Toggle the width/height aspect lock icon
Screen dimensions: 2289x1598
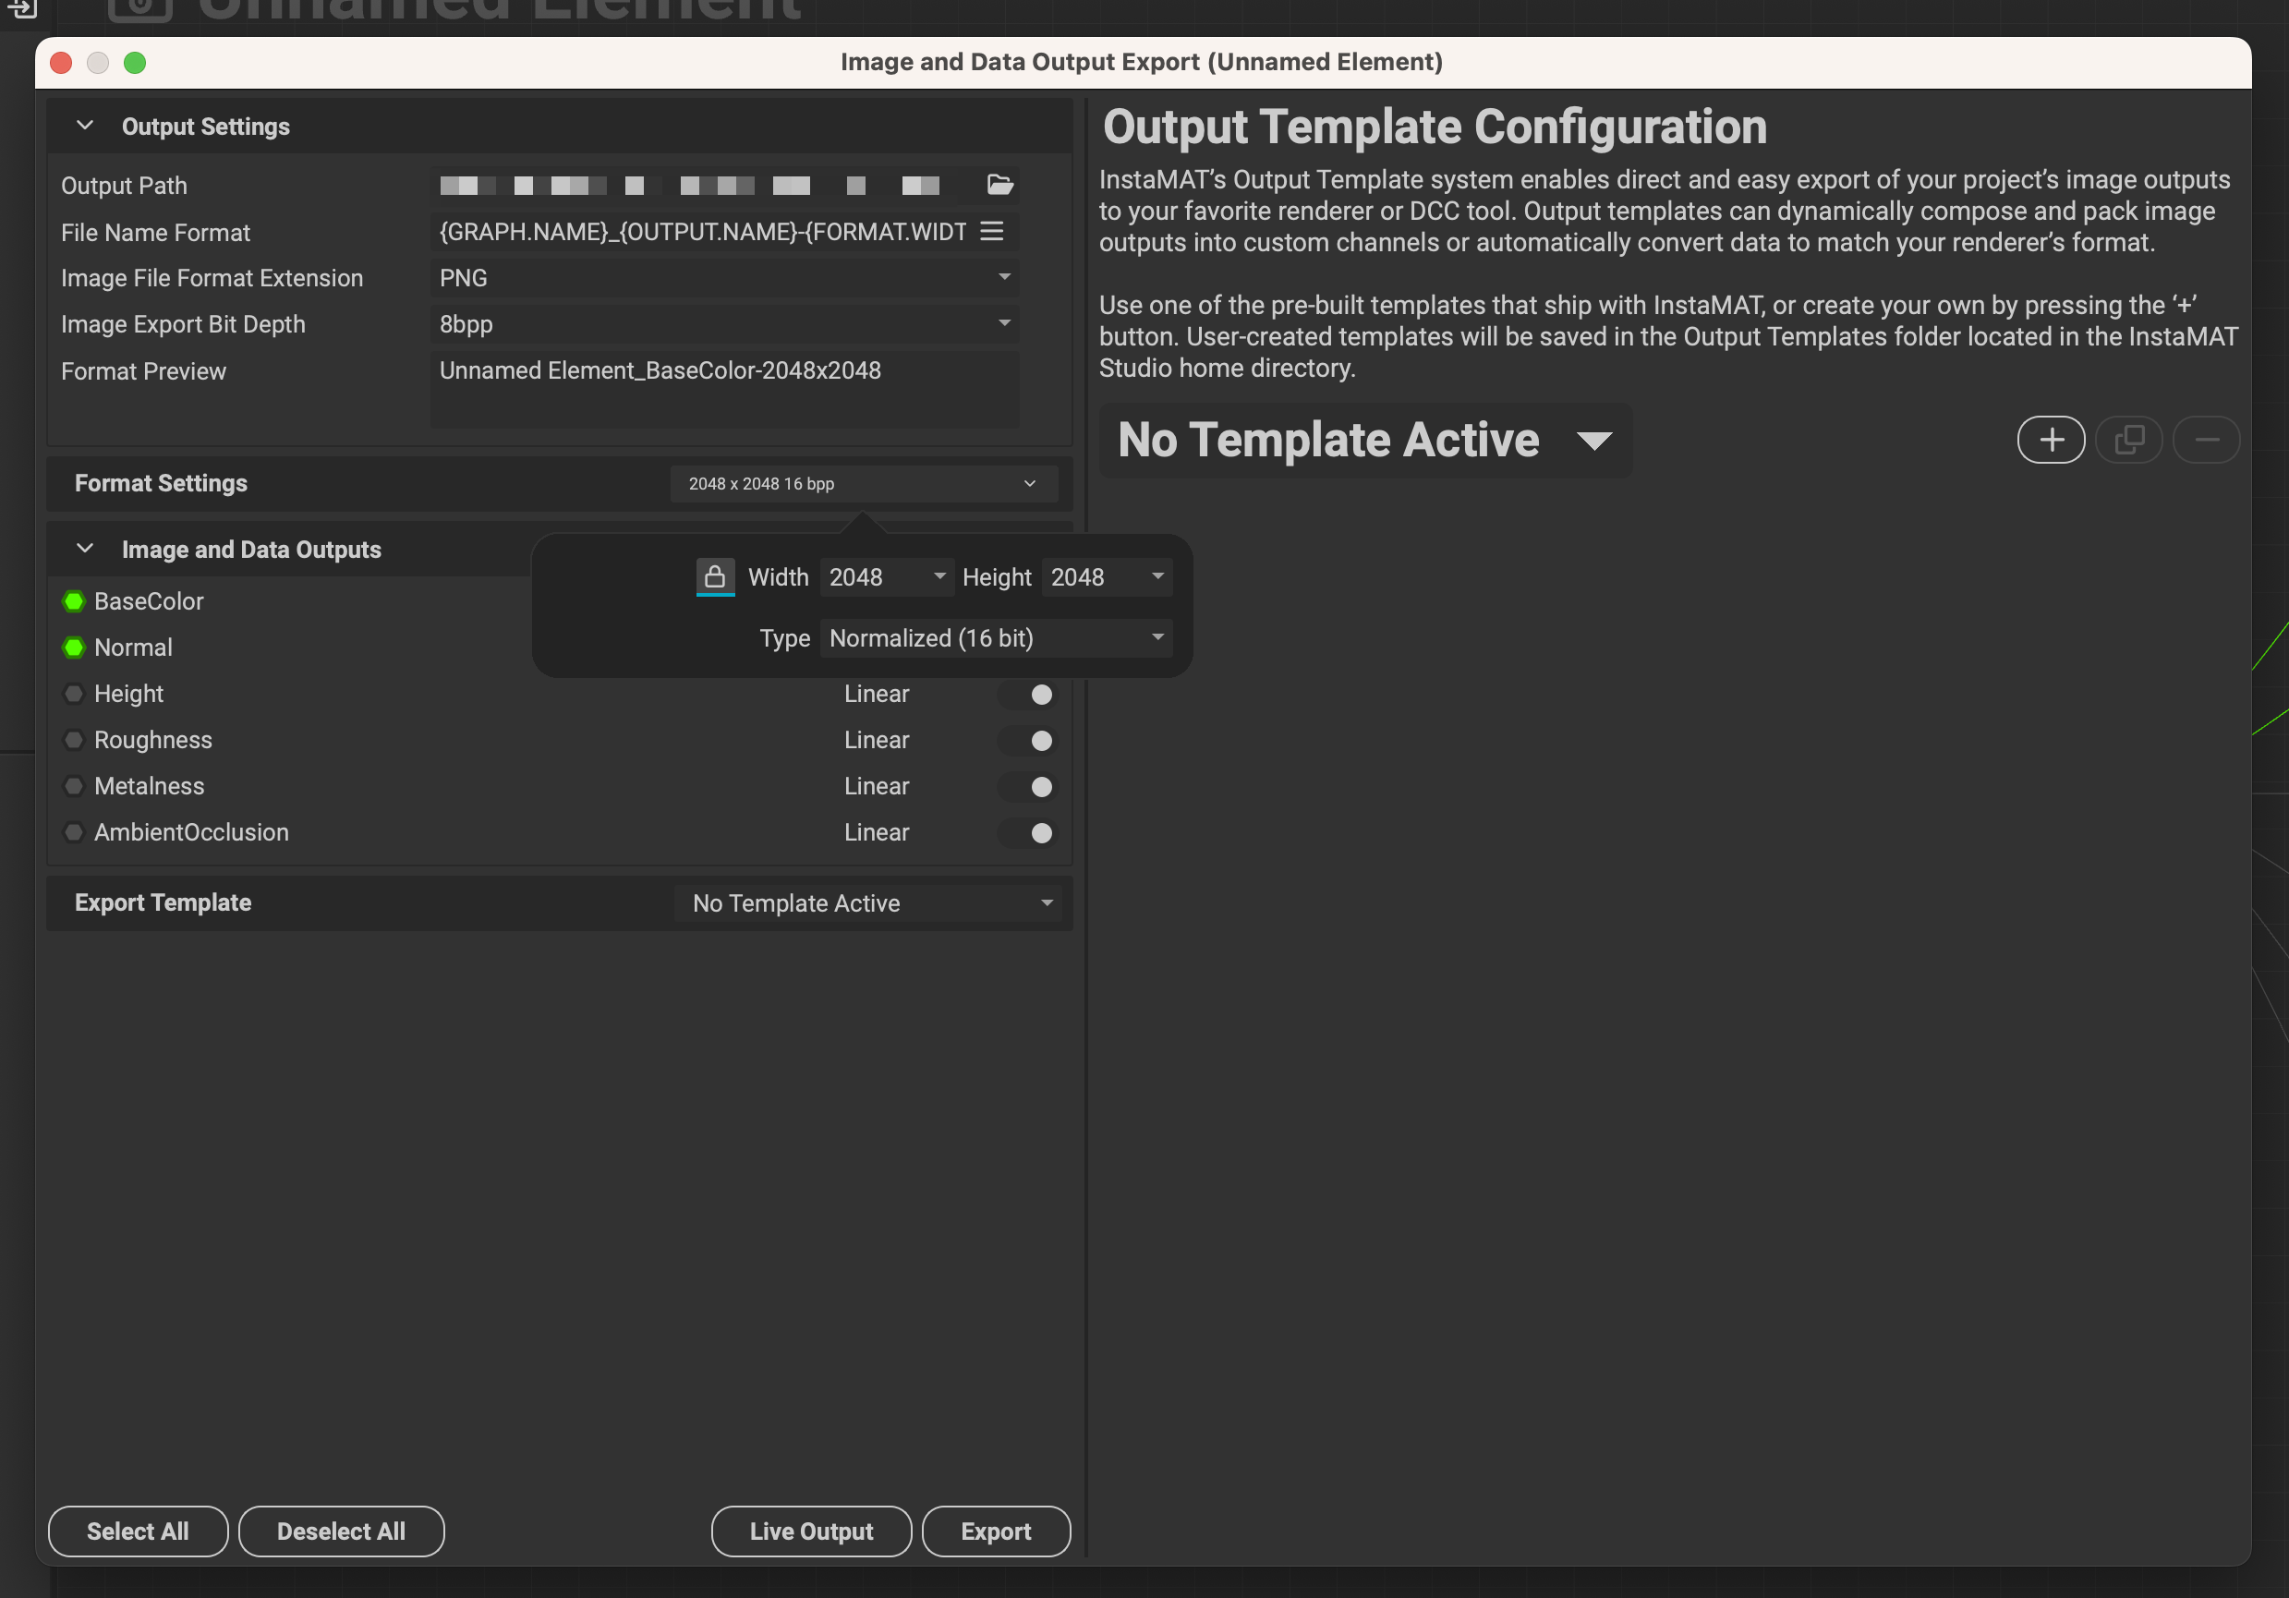click(715, 576)
